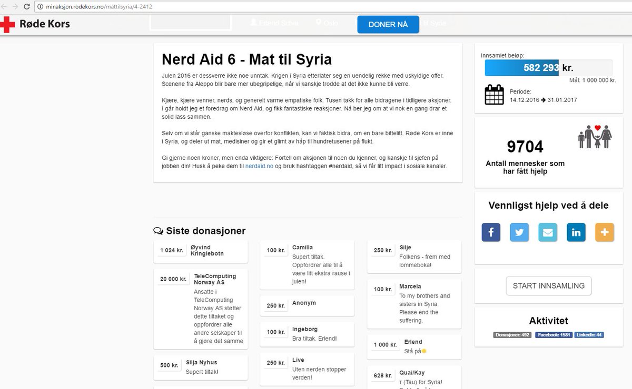Click the Facebook share icon

click(491, 232)
